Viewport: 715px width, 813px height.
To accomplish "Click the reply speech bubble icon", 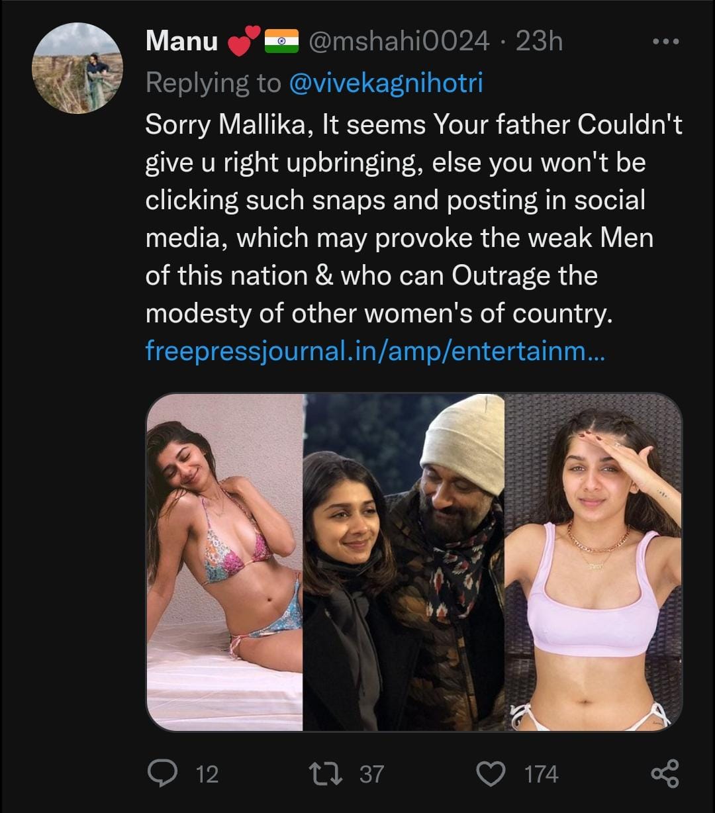I will click(161, 773).
